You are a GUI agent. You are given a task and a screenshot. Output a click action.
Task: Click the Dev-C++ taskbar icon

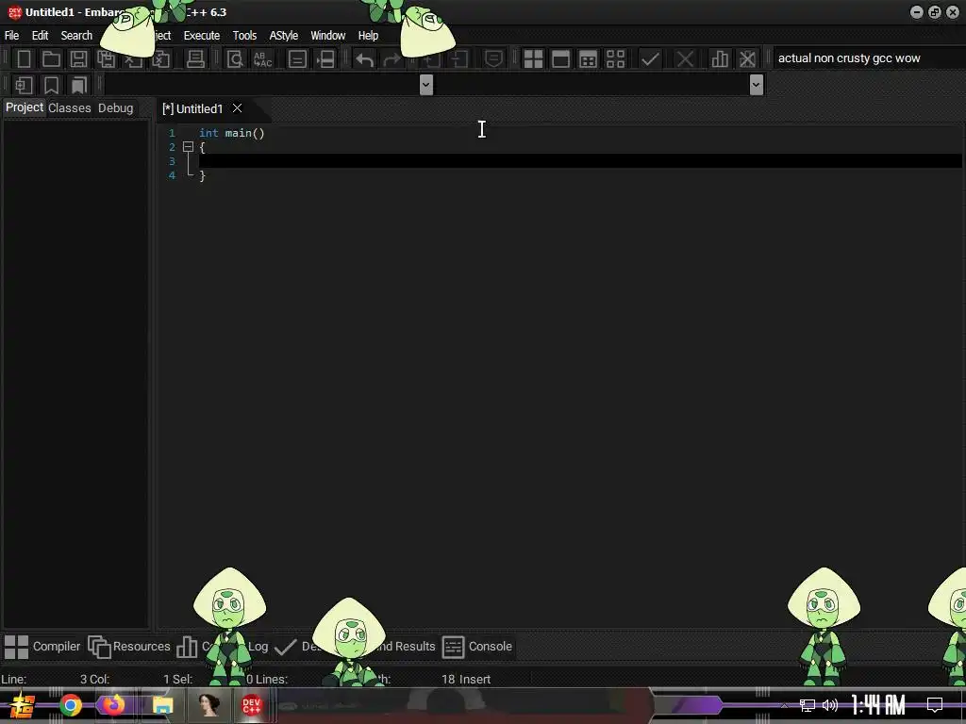251,705
